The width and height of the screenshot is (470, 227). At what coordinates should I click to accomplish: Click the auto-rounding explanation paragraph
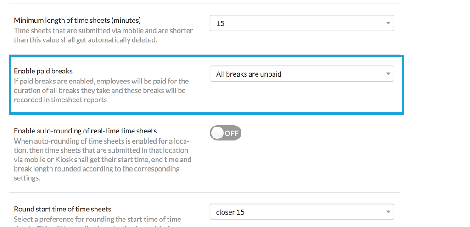[x=102, y=160]
